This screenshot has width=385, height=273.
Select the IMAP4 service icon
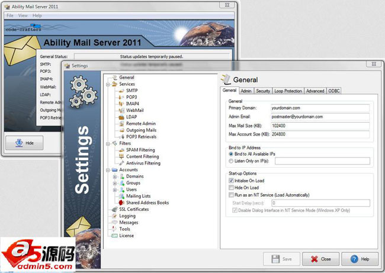[x=121, y=104]
